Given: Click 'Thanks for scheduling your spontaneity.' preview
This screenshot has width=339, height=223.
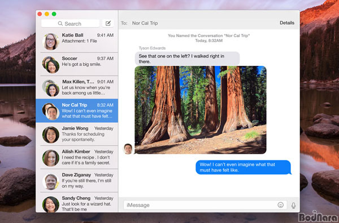Looking at the screenshot, I should tap(83, 137).
